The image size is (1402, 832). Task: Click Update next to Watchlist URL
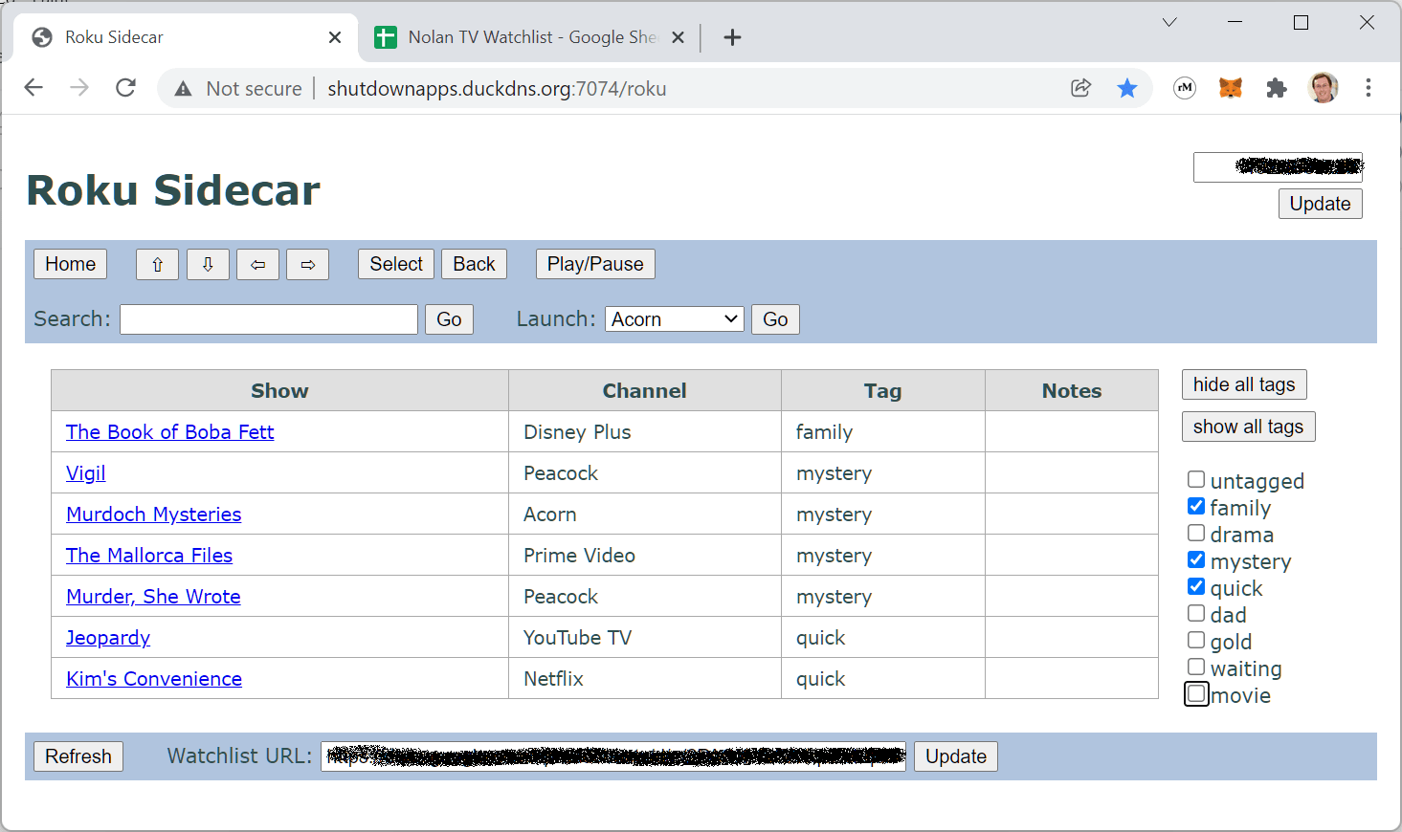coord(956,756)
